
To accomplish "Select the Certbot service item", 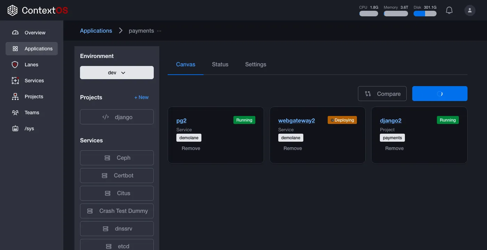I will click(x=117, y=176).
